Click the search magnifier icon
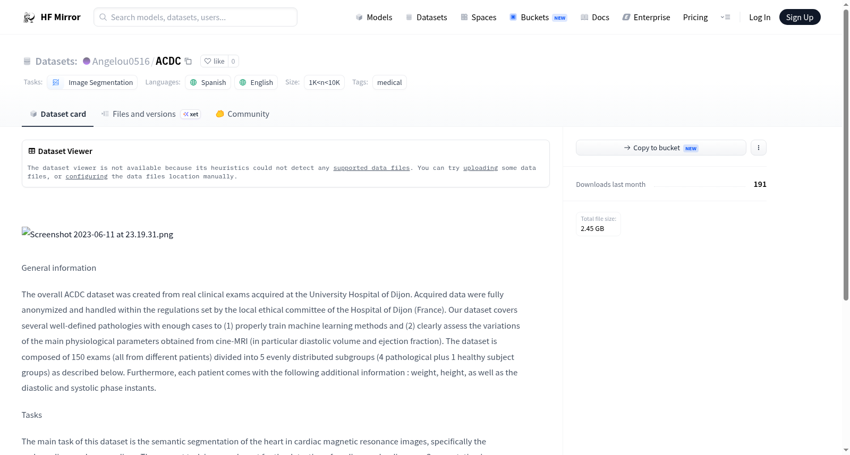 coord(103,17)
